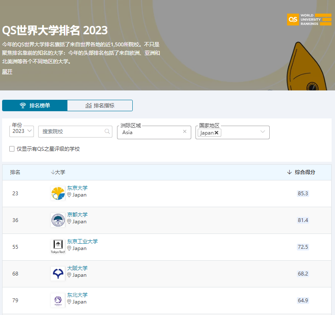Switch to the 排名指标 tab
The height and width of the screenshot is (315, 335).
(100, 105)
